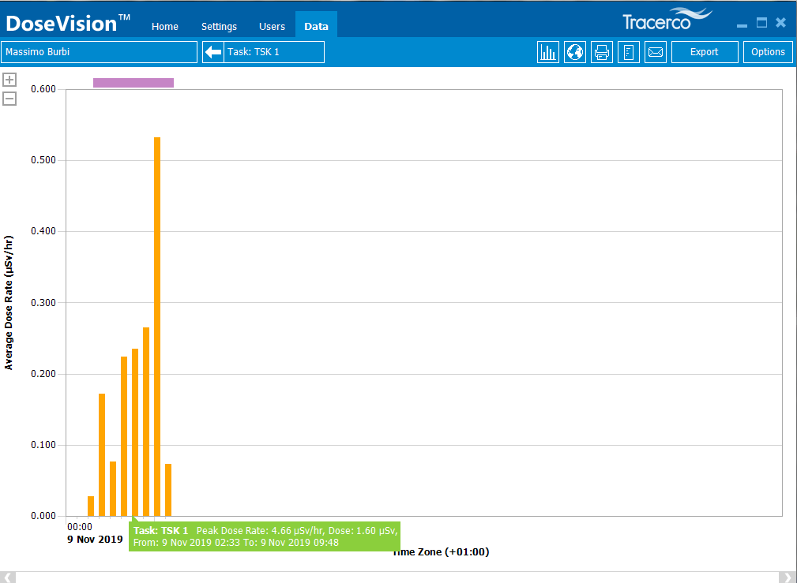Open the document report icon
Screen dimensions: 797x583
[x=629, y=52]
